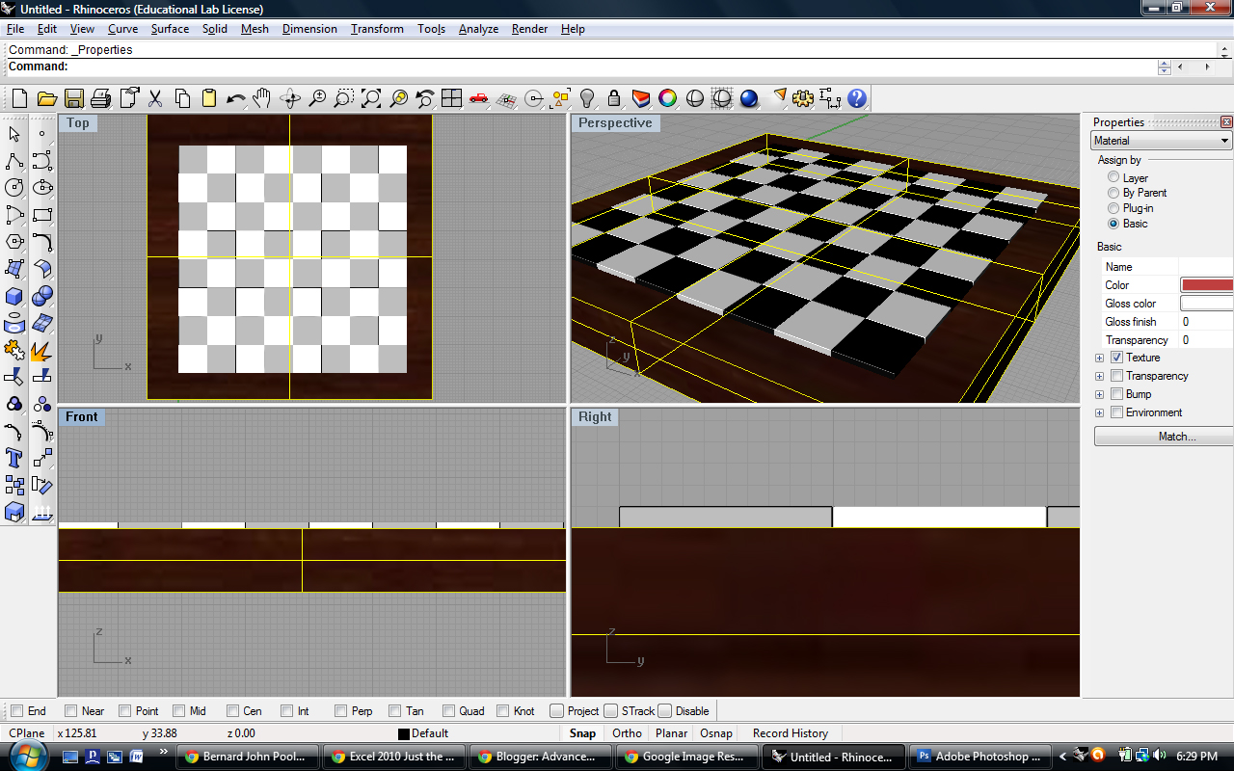Viewport: 1234px width, 771px height.
Task: Expand the Transparency section
Action: pos(1099,376)
